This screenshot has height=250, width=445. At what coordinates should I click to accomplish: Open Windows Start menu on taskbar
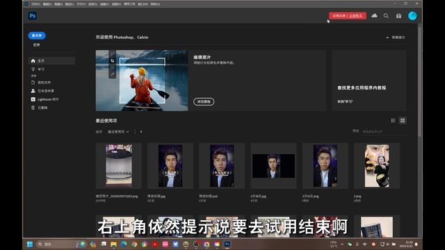30,244
